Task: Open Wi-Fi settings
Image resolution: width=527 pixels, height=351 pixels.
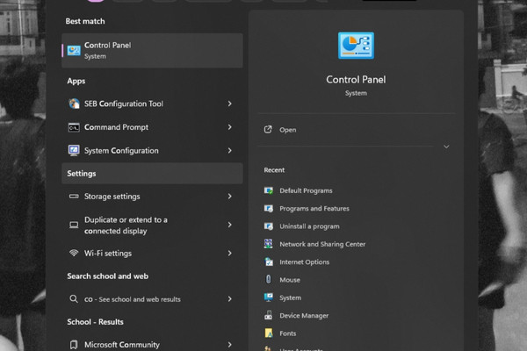Action: click(x=152, y=253)
